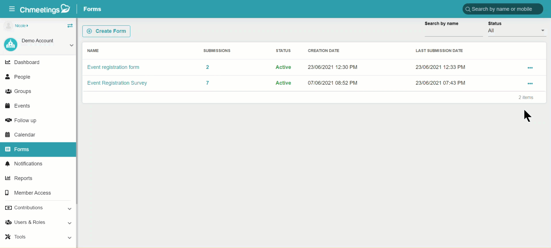
Task: Open options for Event Registration Survey
Action: point(530,84)
